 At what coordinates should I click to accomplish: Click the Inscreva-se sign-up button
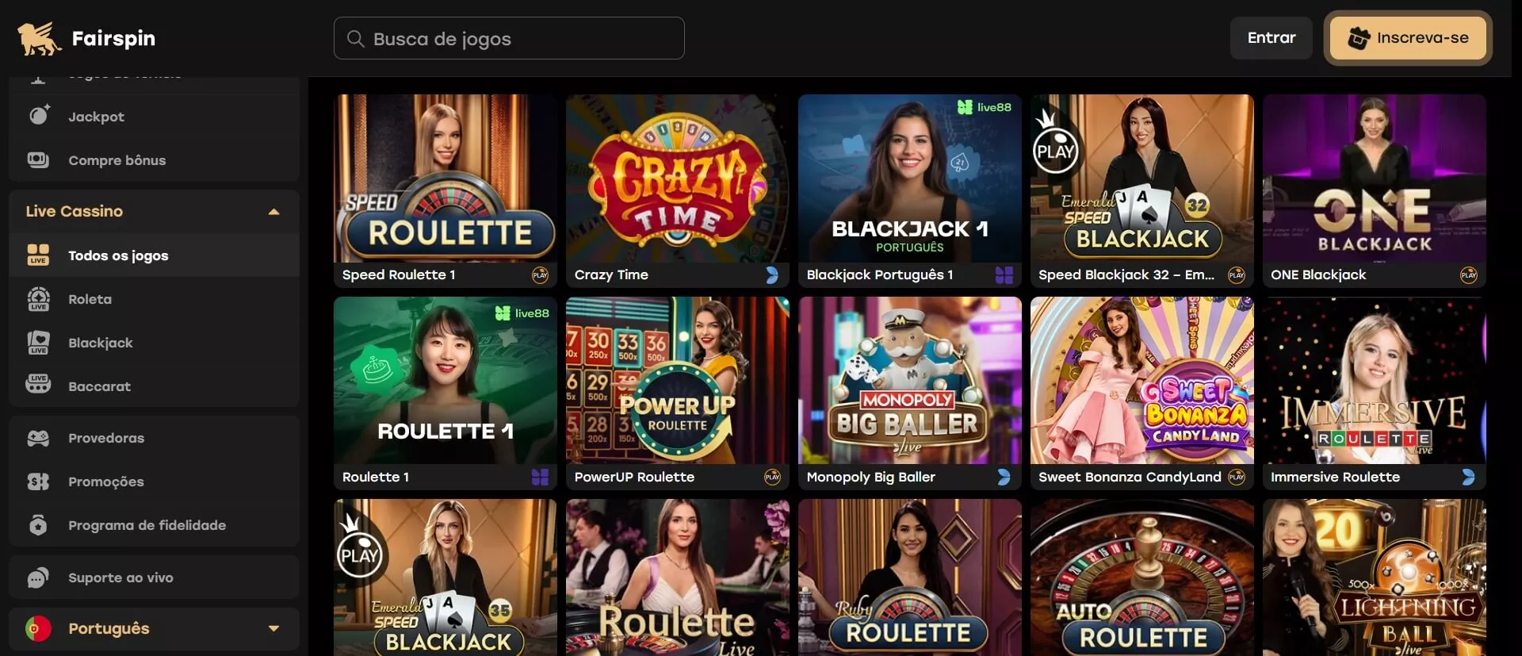click(1408, 37)
